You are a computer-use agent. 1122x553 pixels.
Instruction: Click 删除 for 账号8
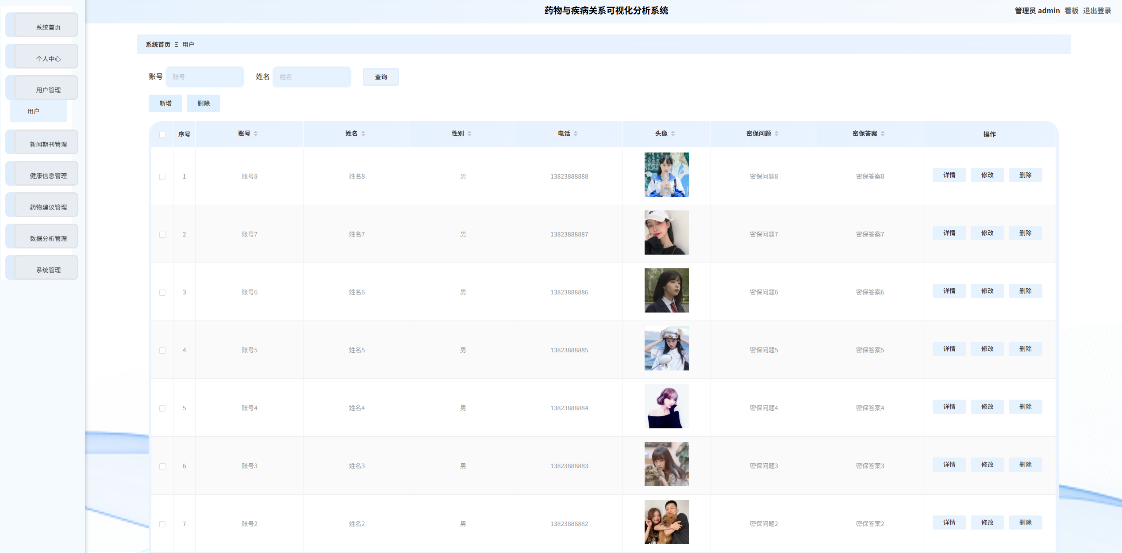tap(1026, 175)
